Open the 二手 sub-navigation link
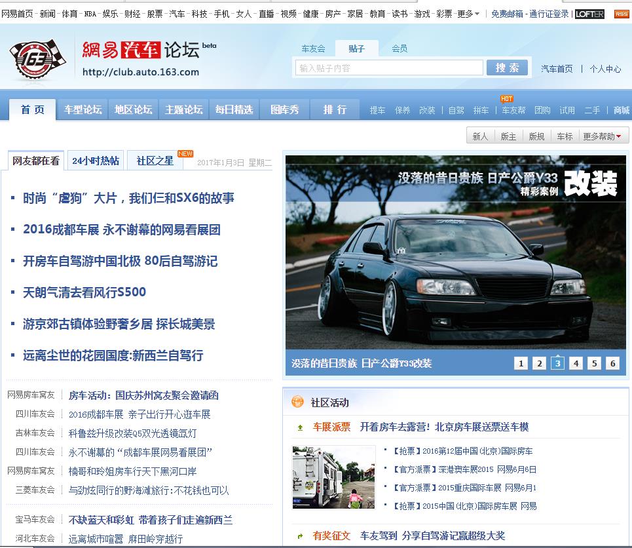 pos(592,110)
